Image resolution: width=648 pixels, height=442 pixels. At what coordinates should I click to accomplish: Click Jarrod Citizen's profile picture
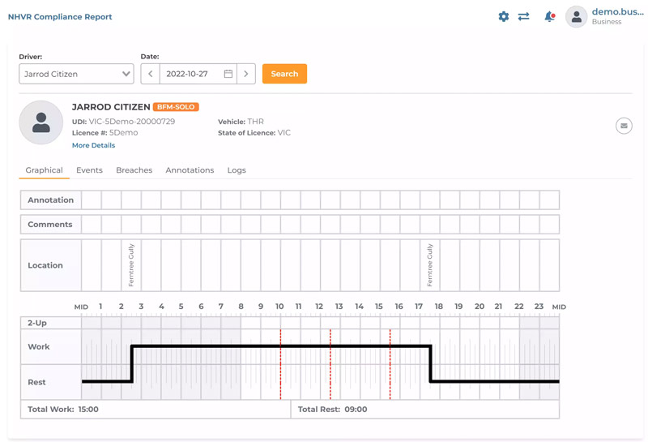pos(41,122)
